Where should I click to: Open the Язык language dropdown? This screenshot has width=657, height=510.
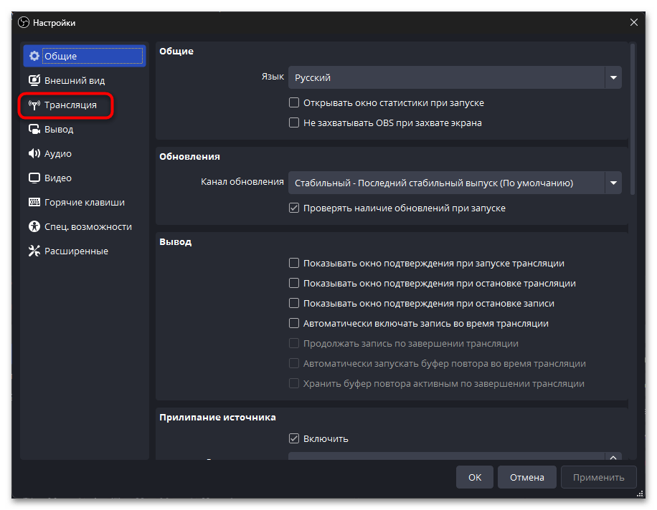tap(455, 77)
